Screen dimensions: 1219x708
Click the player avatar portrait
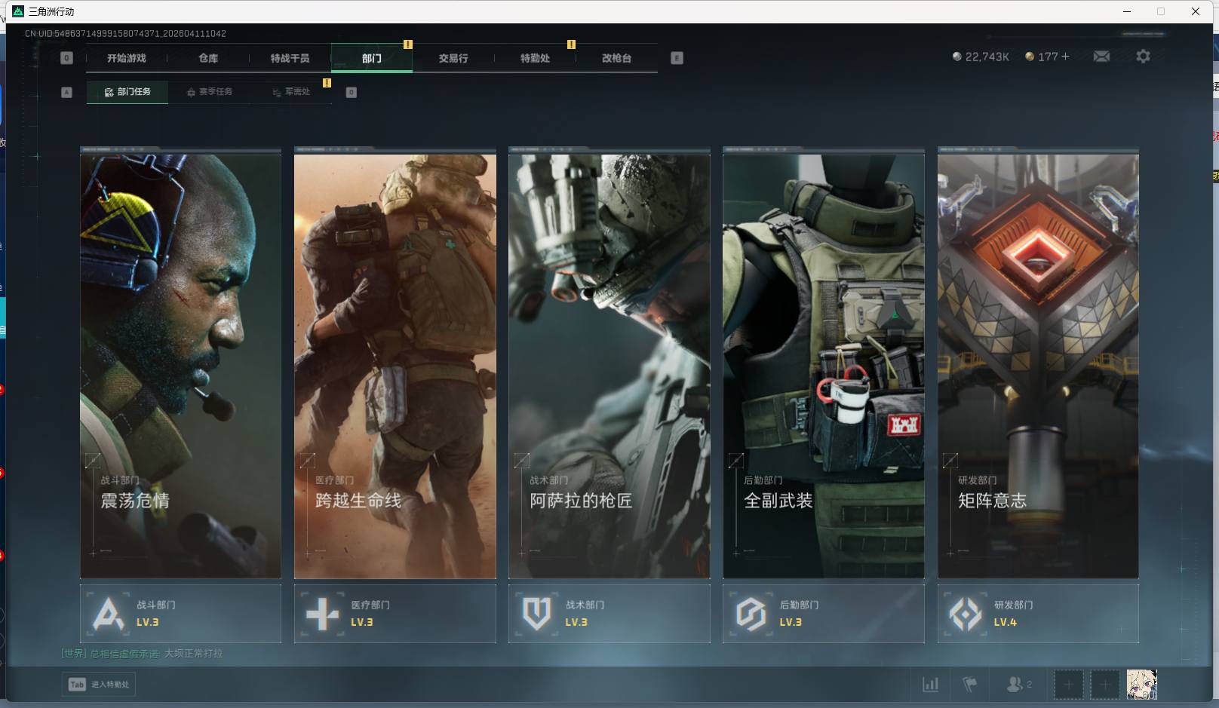pos(1141,685)
